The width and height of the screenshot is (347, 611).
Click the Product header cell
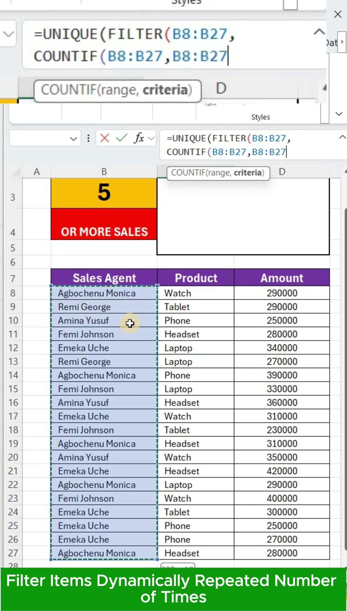[196, 278]
